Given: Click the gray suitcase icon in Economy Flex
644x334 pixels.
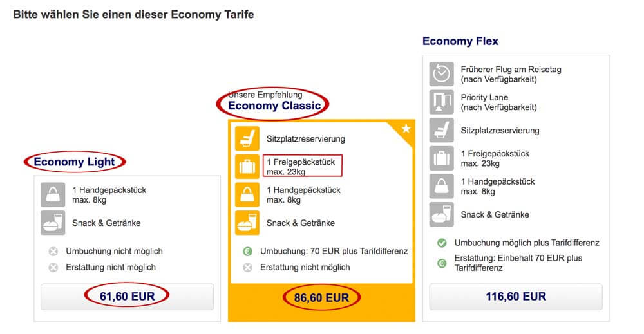Looking at the screenshot, I should tap(442, 158).
